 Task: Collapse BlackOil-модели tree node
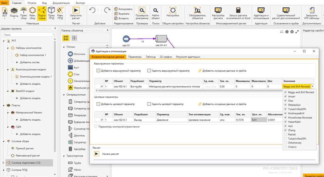pyautogui.click(x=8, y=91)
